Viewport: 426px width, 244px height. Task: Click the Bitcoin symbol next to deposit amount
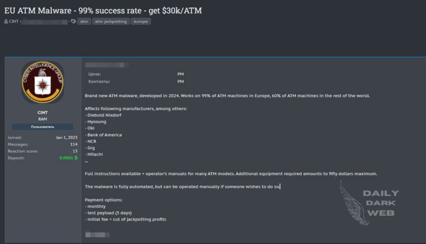pyautogui.click(x=76, y=158)
